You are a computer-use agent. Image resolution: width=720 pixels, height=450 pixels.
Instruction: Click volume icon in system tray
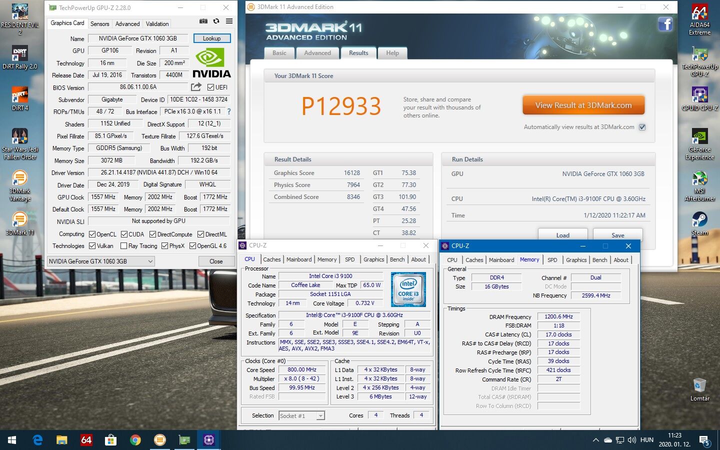point(632,440)
